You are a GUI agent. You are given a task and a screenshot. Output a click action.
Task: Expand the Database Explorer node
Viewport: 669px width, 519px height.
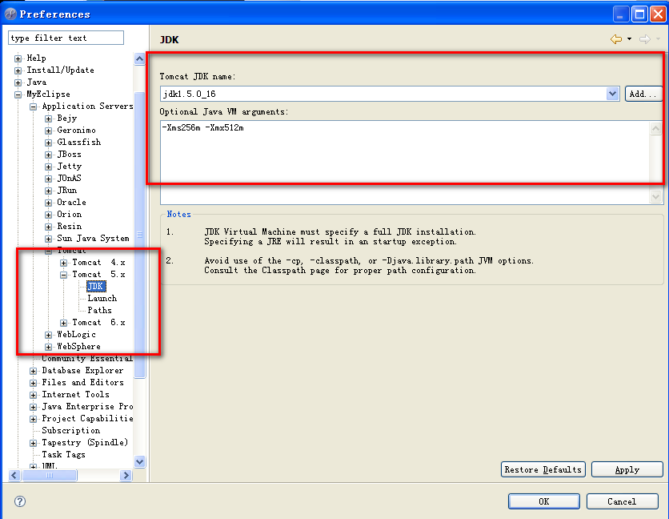[x=34, y=371]
